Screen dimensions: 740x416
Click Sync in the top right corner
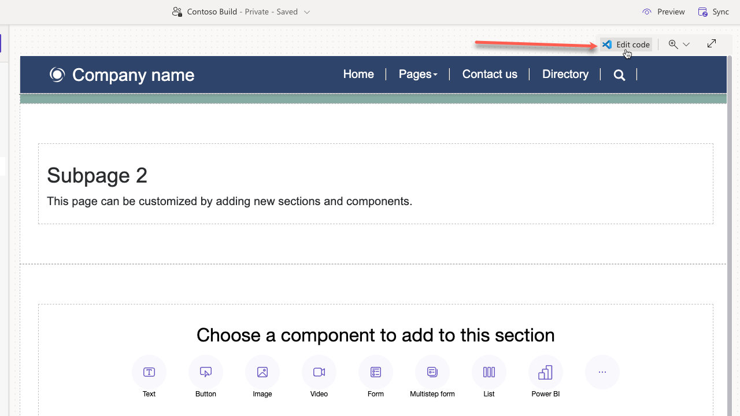(x=713, y=12)
